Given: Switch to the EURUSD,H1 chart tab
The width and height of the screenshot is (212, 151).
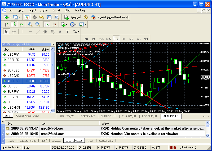Looking at the screenshot, I should click(108, 116).
